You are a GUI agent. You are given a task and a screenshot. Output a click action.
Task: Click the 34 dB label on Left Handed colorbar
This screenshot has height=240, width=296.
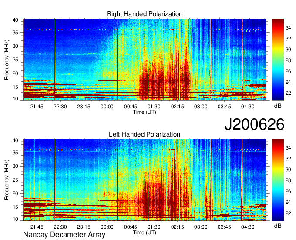click(288, 148)
